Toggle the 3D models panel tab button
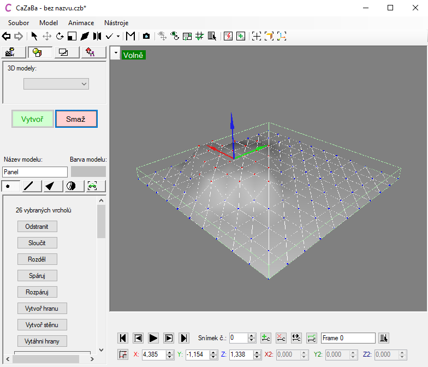 38,52
